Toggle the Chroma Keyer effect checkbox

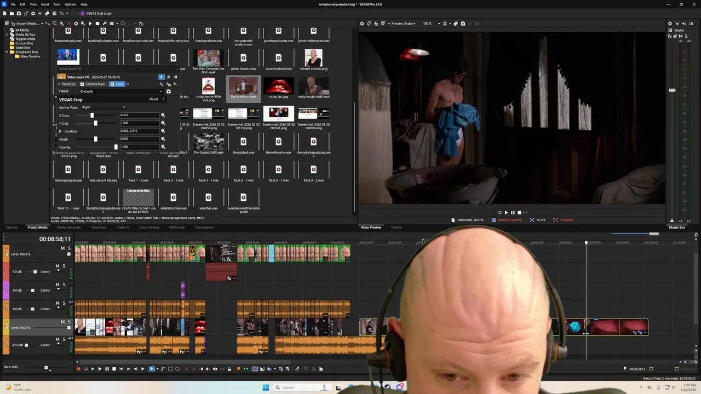coord(82,84)
